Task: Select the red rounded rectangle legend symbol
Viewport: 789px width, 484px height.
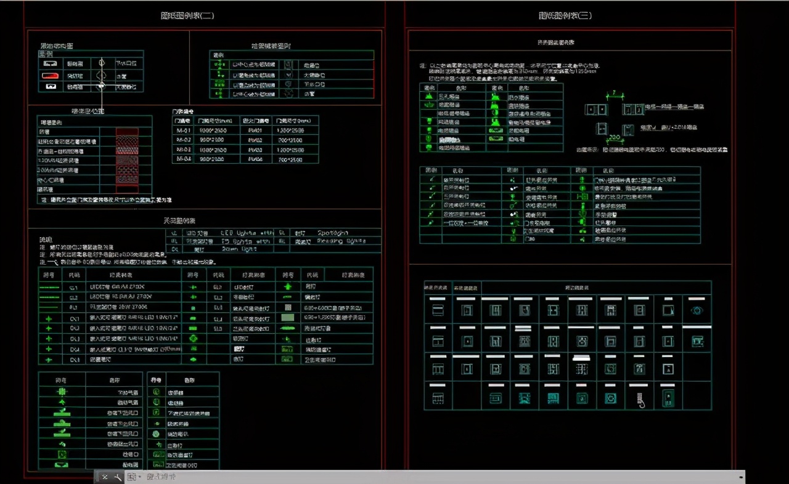Action: 49,75
